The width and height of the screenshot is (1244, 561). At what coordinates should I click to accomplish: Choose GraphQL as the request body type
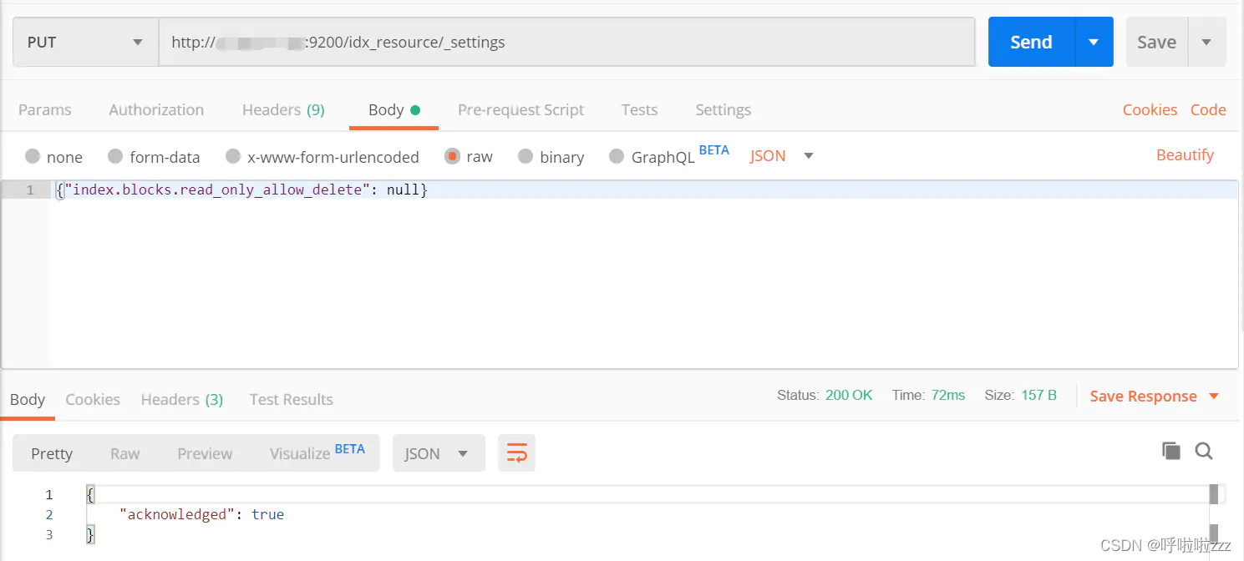661,157
